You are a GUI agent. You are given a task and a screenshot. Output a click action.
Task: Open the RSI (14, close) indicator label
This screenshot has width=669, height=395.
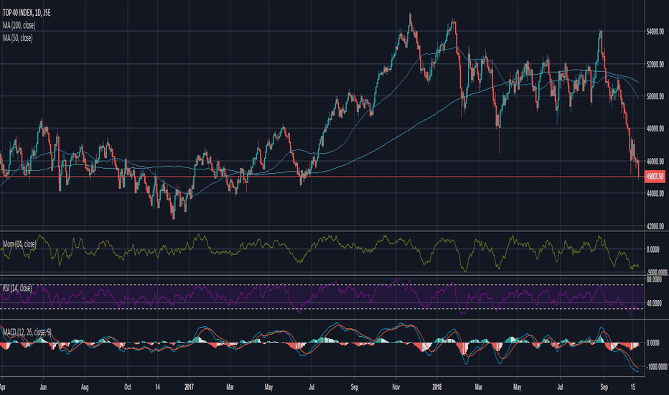pos(17,288)
